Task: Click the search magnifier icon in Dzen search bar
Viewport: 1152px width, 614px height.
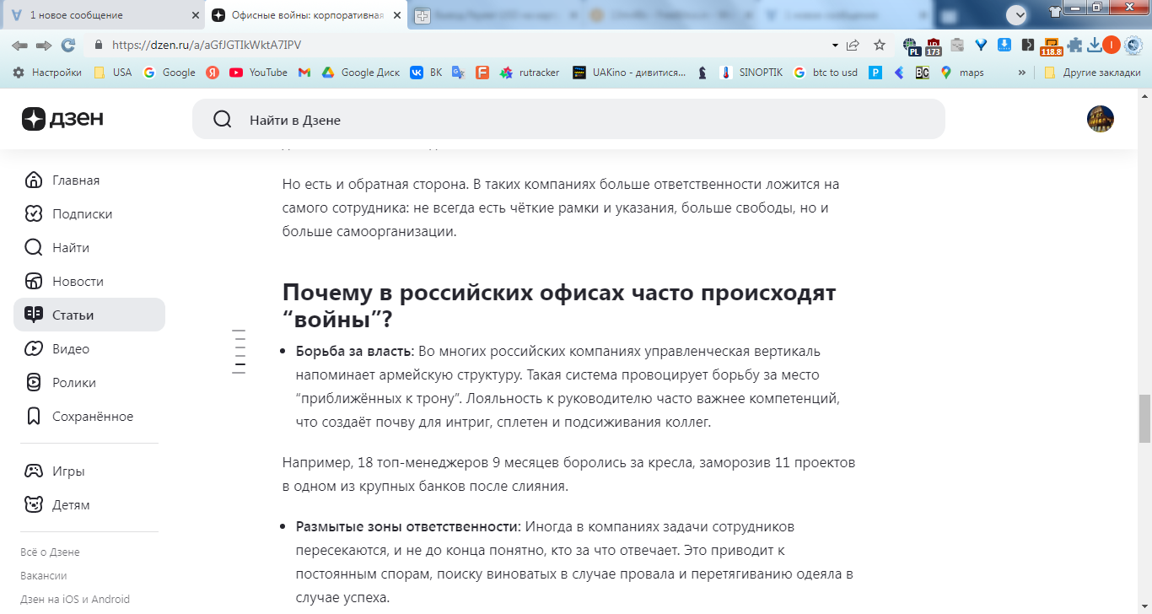Action: (x=223, y=120)
